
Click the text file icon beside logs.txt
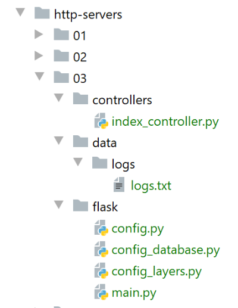point(119,185)
